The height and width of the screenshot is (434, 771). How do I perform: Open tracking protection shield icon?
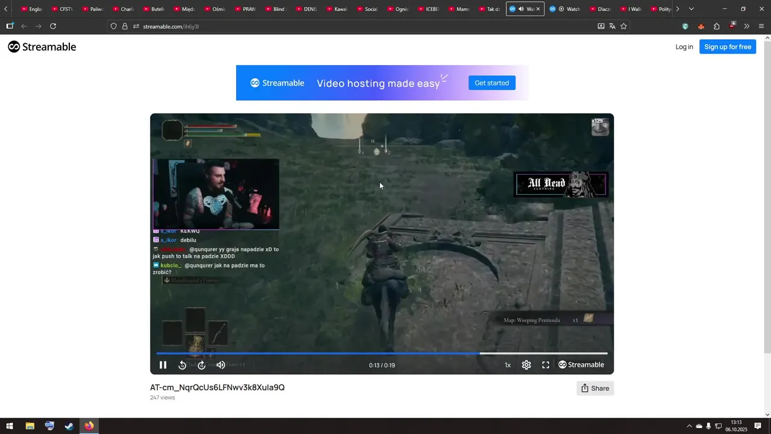[114, 27]
